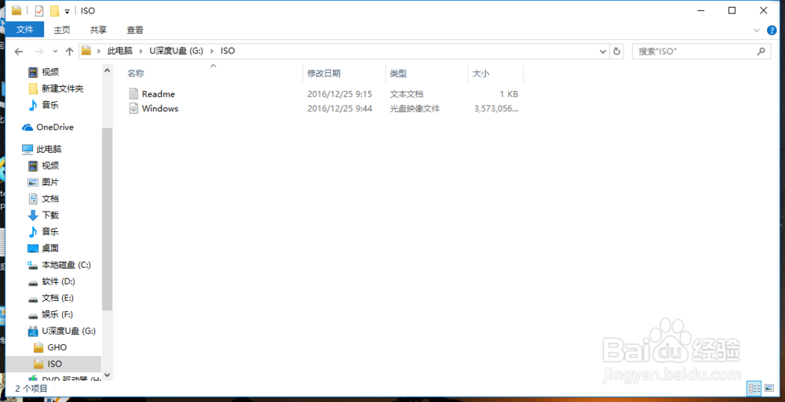785x402 pixels.
Task: Click the 此电脑 computer icon
Action: point(27,149)
